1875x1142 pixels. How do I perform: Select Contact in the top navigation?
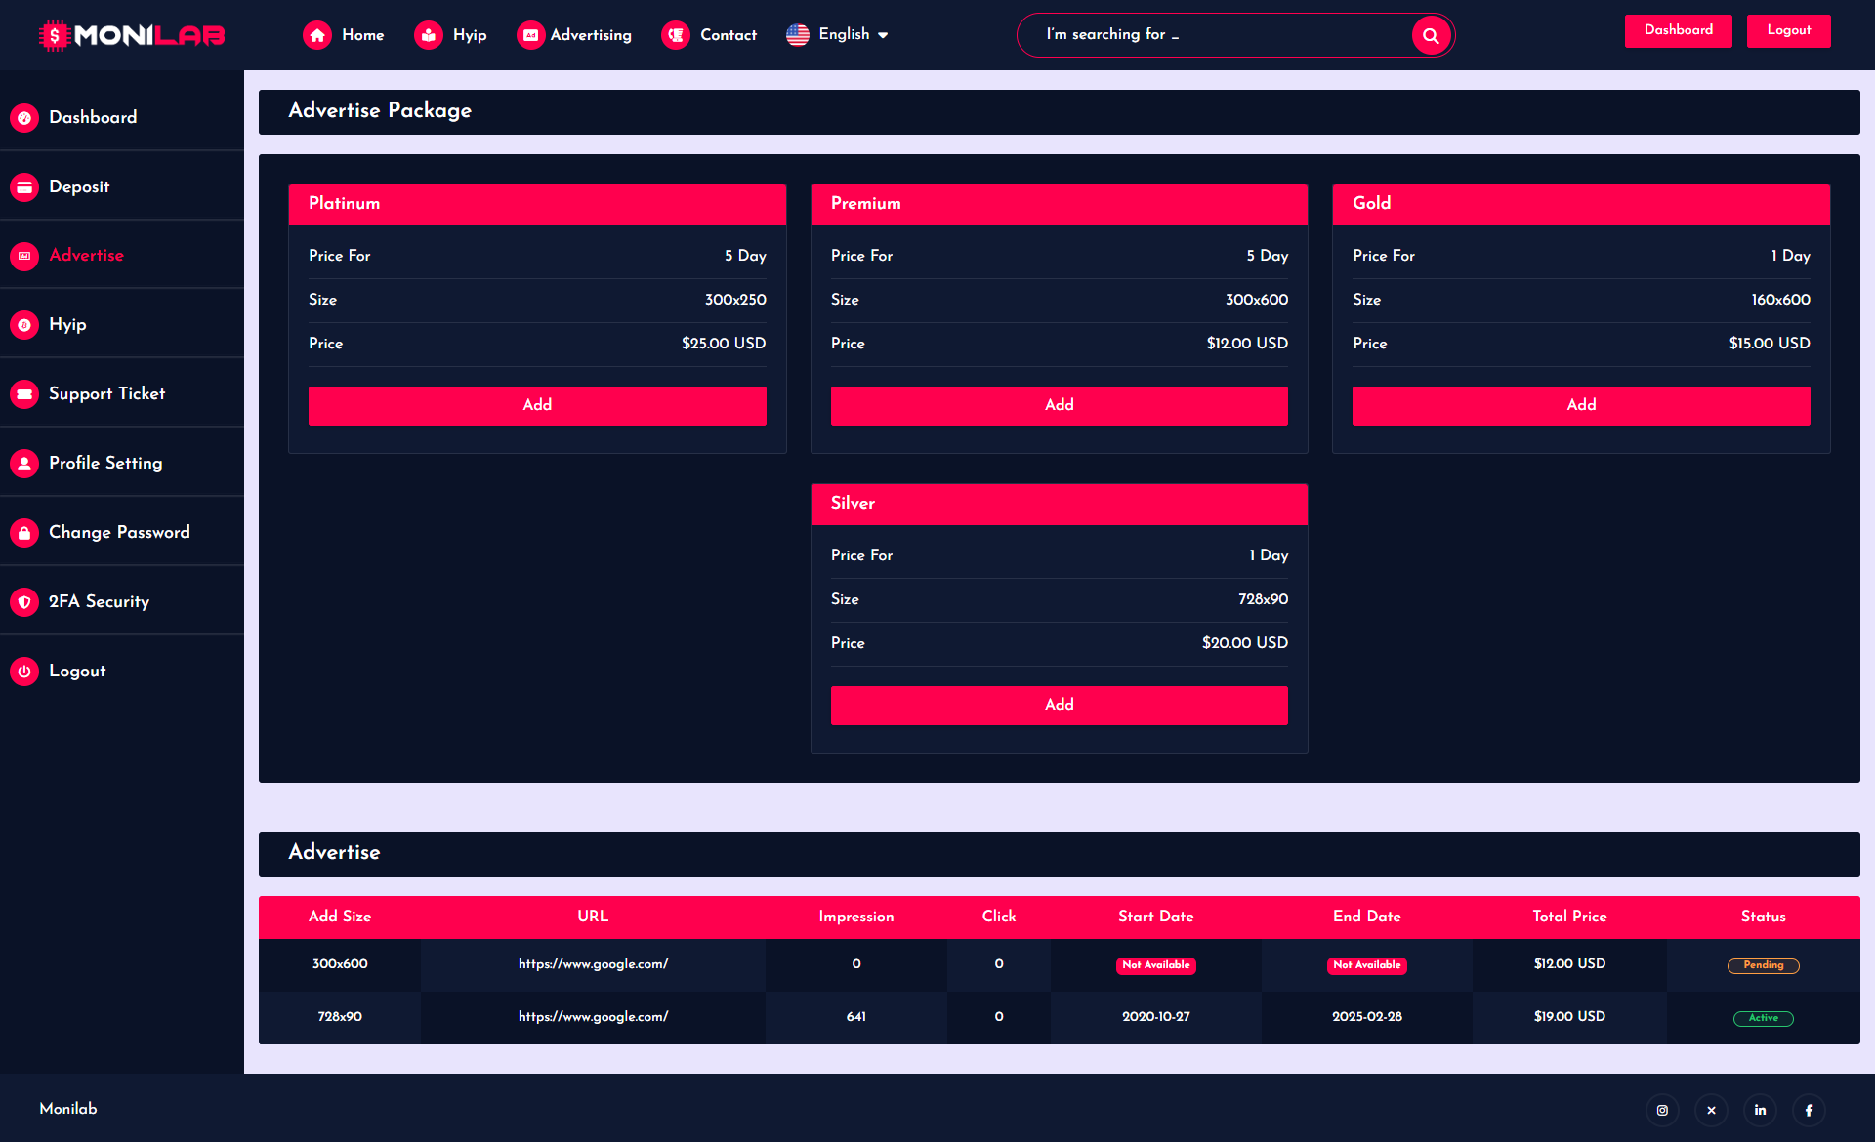710,34
